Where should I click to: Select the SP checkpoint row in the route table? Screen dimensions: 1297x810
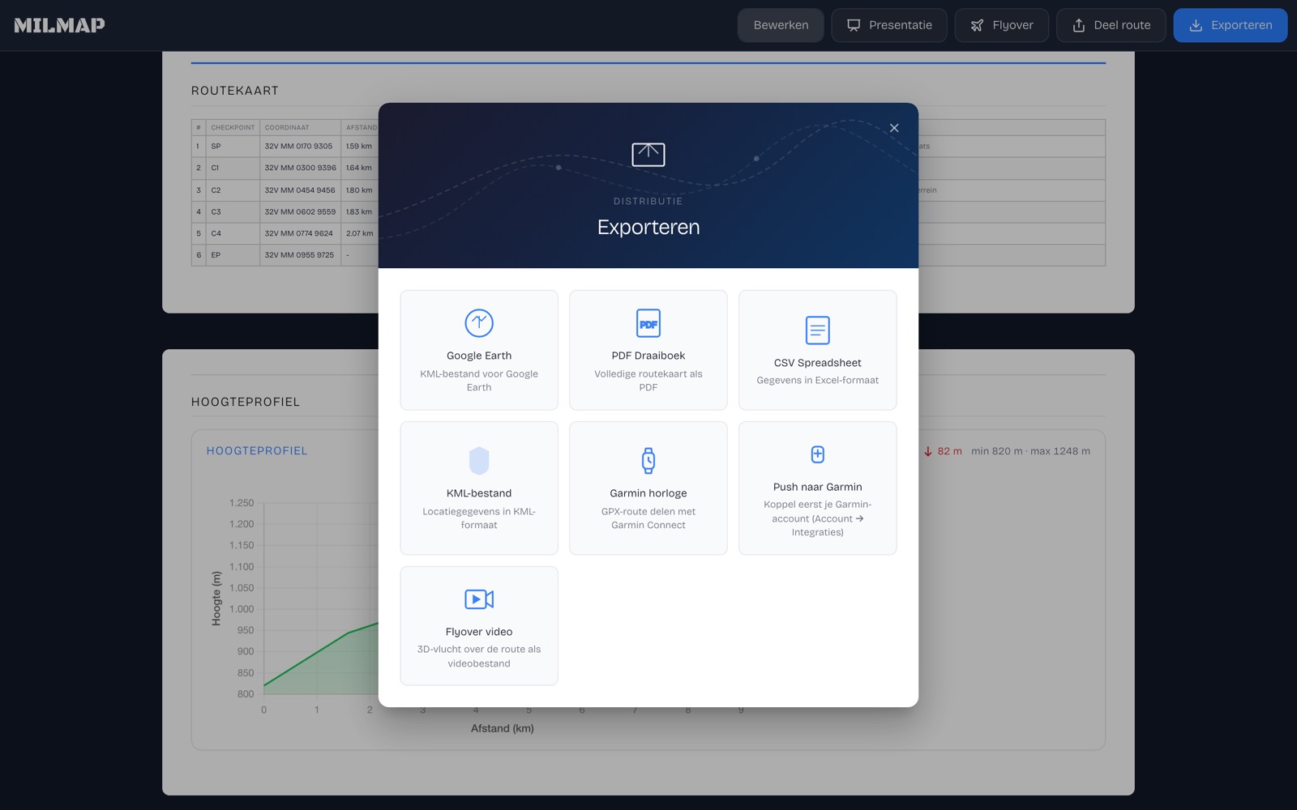(285, 147)
